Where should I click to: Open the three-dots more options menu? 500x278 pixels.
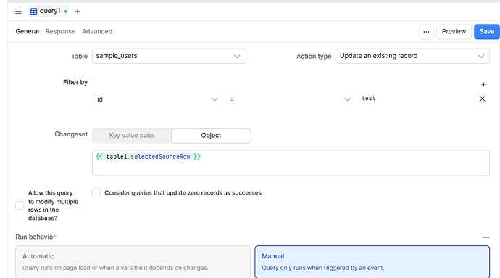click(x=426, y=32)
